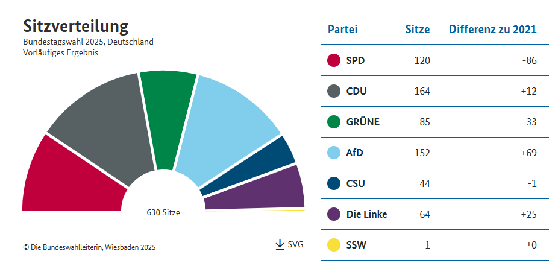Click the Differenz zu 2021 column header
This screenshot has width=558, height=266.
[x=492, y=29]
